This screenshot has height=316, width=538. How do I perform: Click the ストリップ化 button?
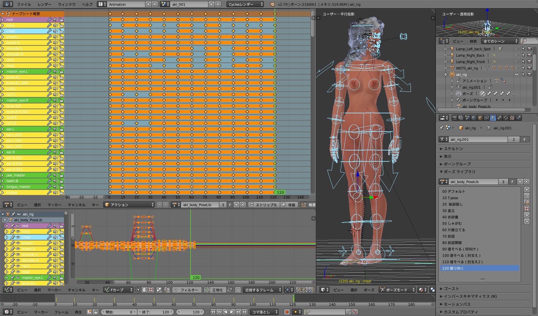(264, 205)
